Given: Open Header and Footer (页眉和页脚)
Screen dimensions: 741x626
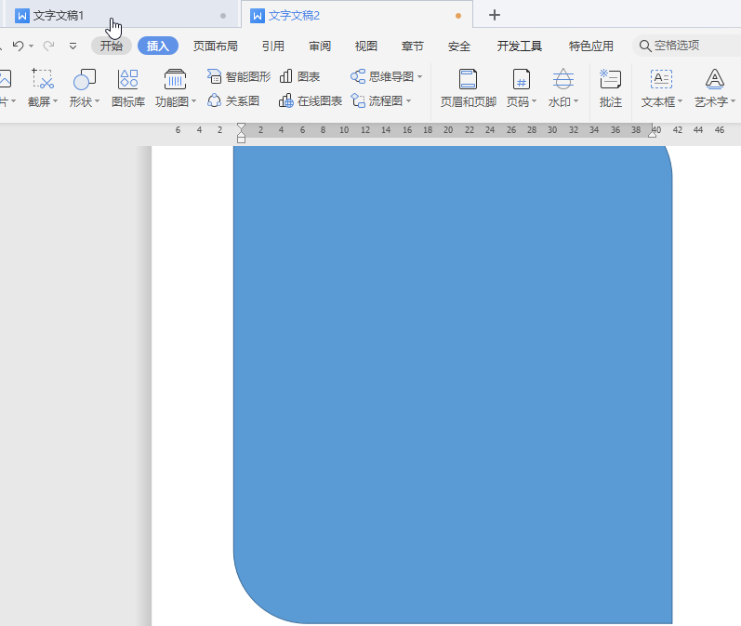Looking at the screenshot, I should coord(469,88).
